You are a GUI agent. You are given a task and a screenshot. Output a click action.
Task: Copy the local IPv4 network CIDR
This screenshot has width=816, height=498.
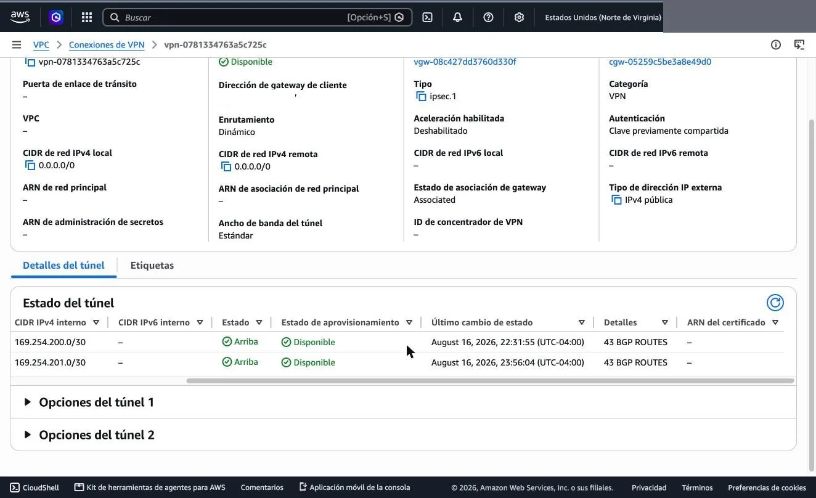pos(30,165)
